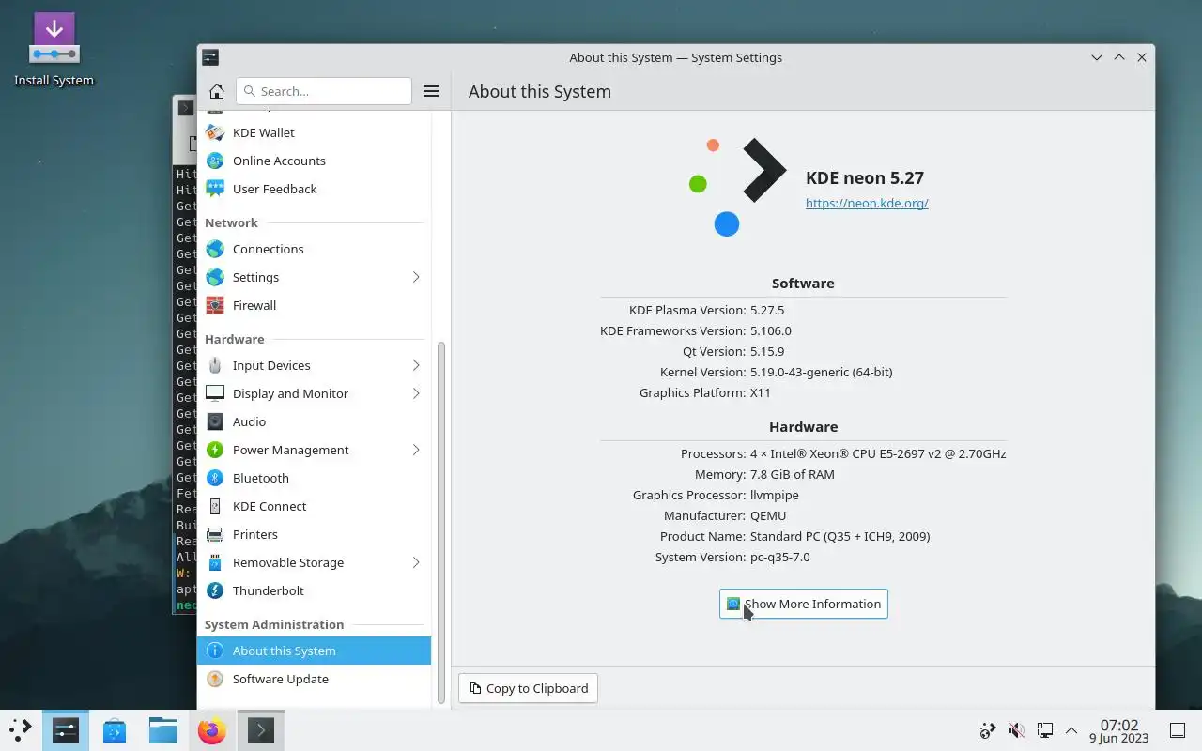Open the application launcher in the taskbar

(21, 729)
